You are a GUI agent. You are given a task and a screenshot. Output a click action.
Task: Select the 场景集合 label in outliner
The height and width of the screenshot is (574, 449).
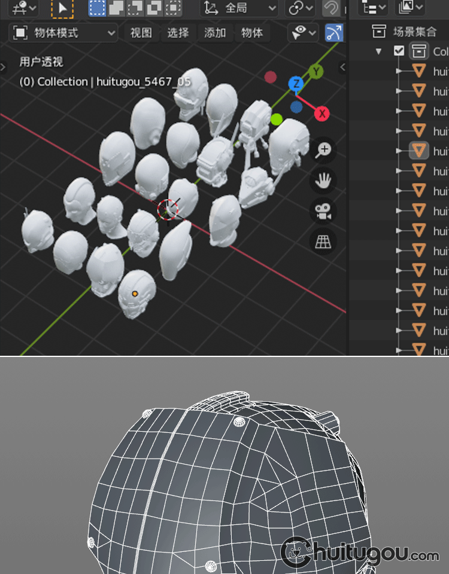pyautogui.click(x=415, y=32)
